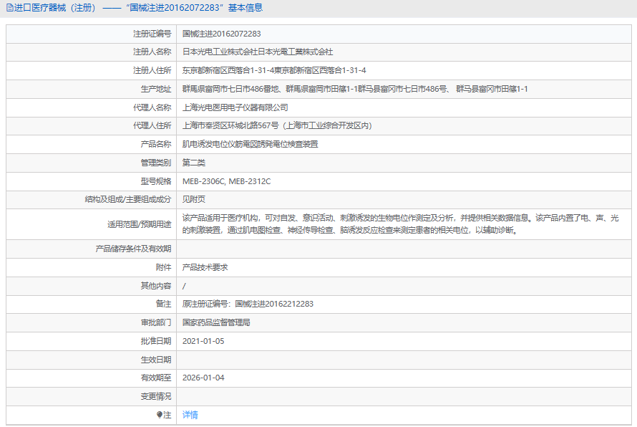Select approval date 2021-01-05

pyautogui.click(x=203, y=341)
